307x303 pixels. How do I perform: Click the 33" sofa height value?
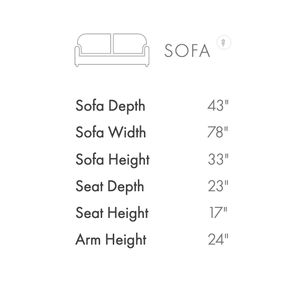[x=218, y=160]
